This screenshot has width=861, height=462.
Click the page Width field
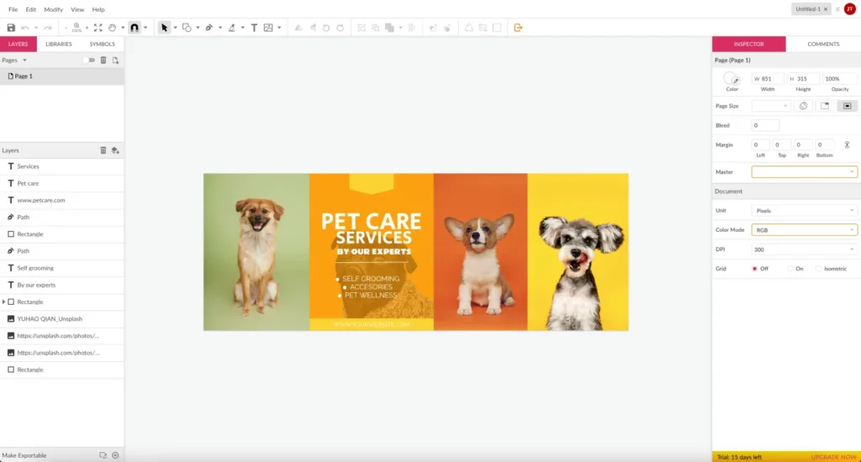768,78
